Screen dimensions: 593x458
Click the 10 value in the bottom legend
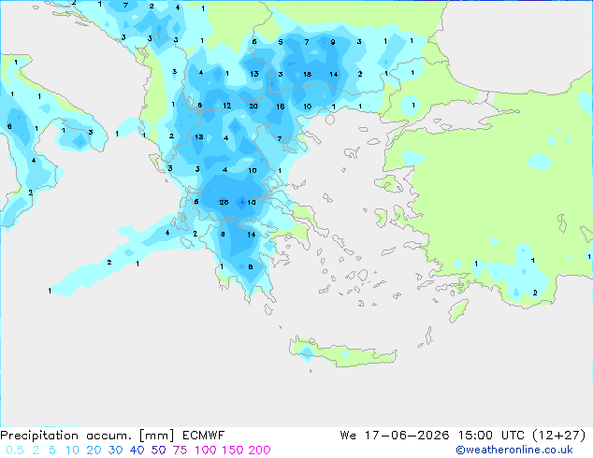72,451
